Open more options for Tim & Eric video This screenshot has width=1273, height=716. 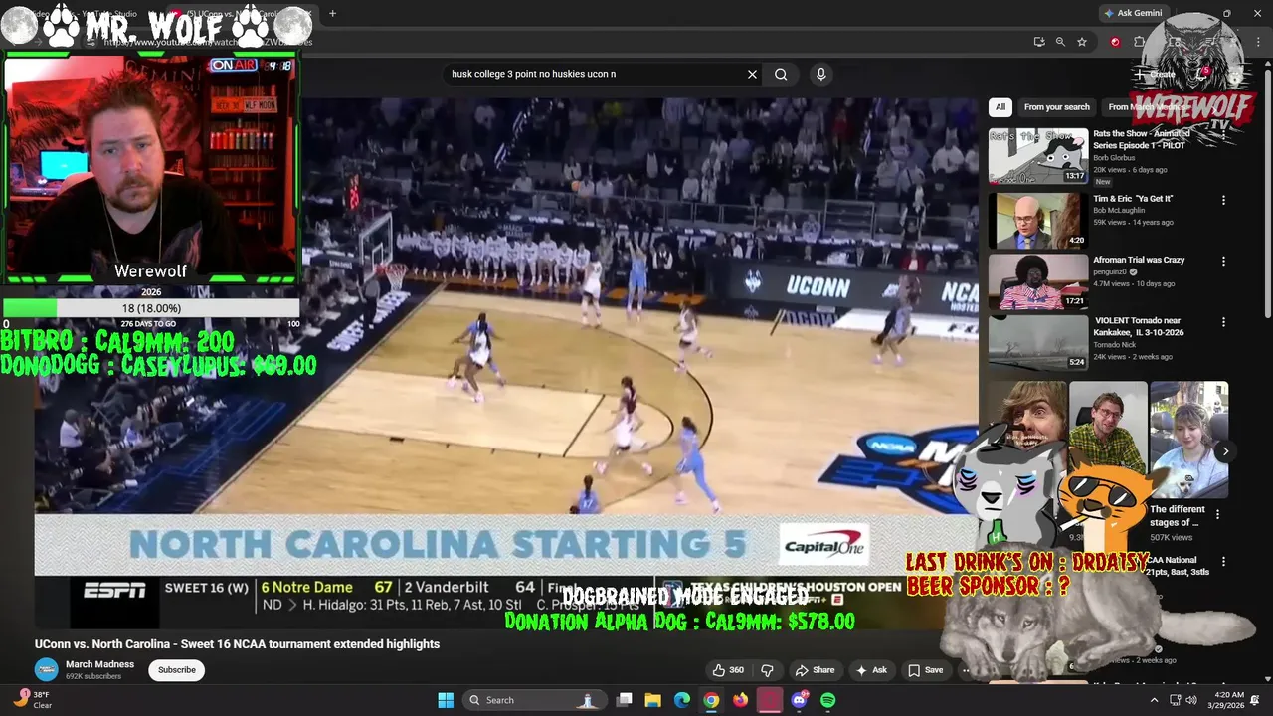click(1223, 200)
